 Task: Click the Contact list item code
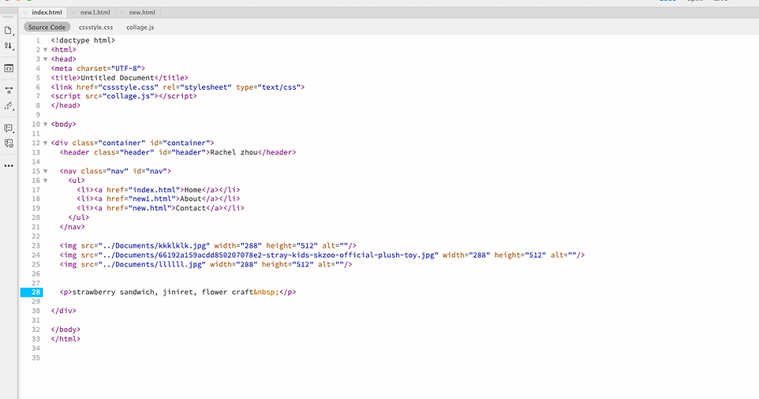(160, 208)
